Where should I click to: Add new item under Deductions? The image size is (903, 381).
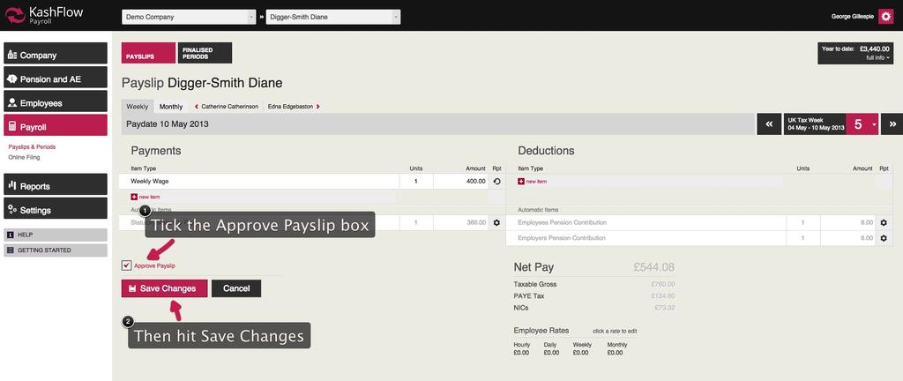click(533, 182)
